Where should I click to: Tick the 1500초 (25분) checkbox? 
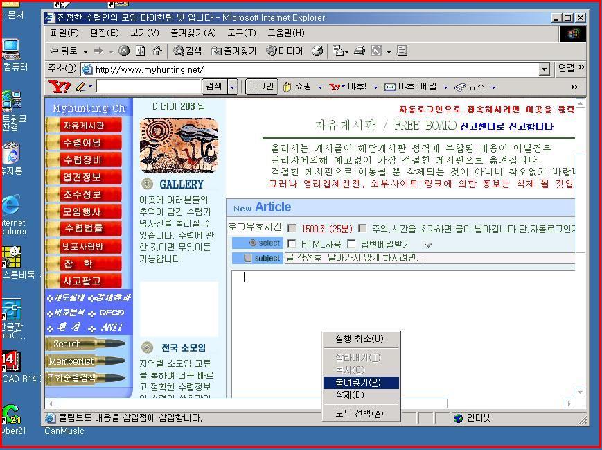(x=292, y=228)
